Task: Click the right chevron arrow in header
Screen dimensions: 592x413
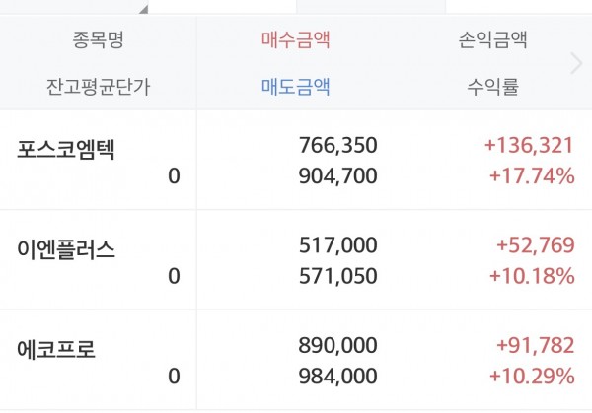Action: 577,64
